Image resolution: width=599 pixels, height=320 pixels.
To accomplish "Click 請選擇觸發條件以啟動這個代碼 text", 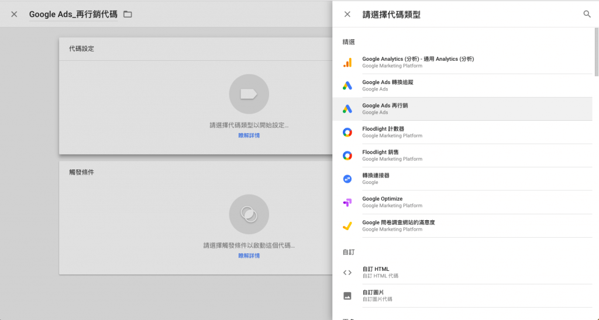I will (x=249, y=246).
